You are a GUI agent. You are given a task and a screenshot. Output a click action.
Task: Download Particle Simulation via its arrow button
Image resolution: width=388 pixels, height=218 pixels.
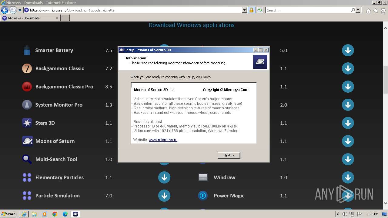pos(164,196)
